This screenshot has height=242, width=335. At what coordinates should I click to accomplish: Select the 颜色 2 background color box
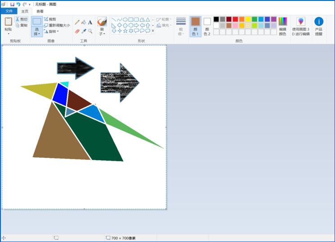click(x=207, y=26)
